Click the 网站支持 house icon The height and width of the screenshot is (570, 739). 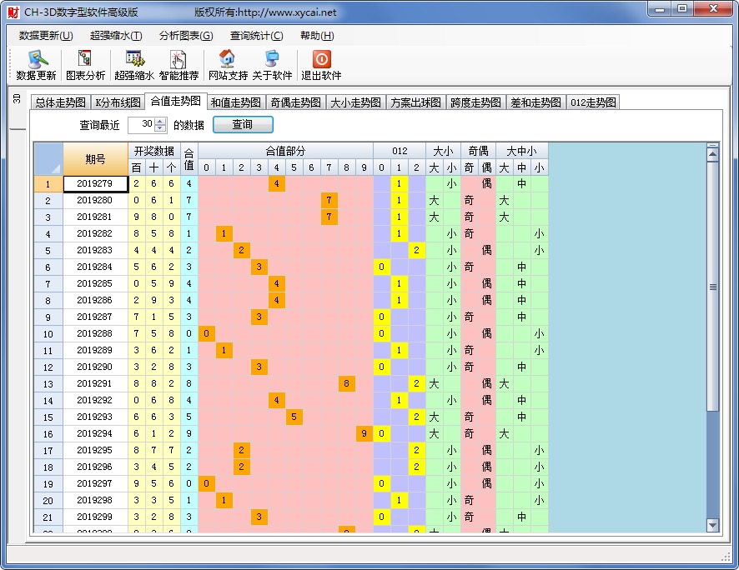(x=227, y=65)
